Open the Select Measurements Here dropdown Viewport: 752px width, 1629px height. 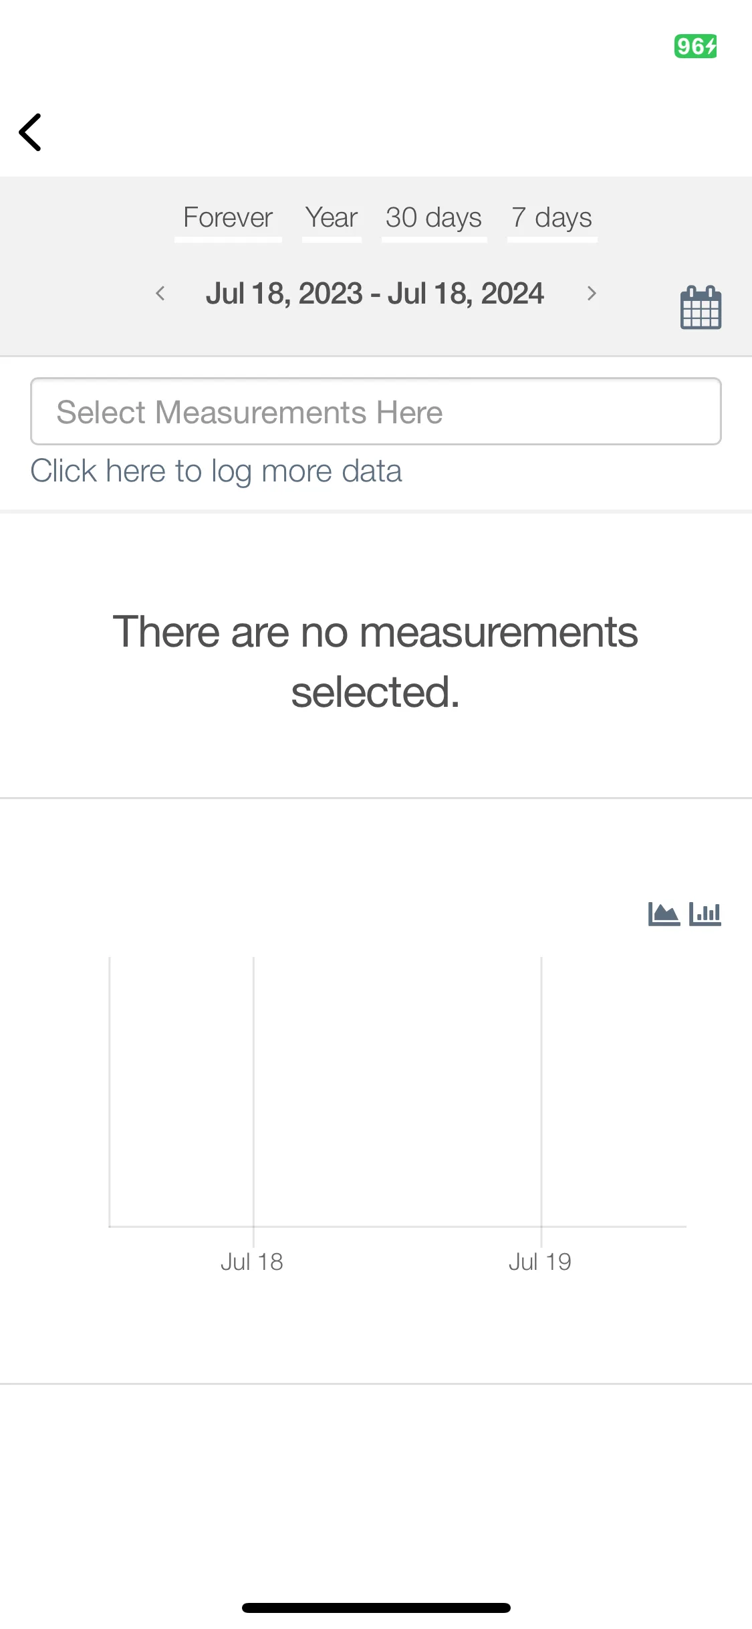[376, 411]
